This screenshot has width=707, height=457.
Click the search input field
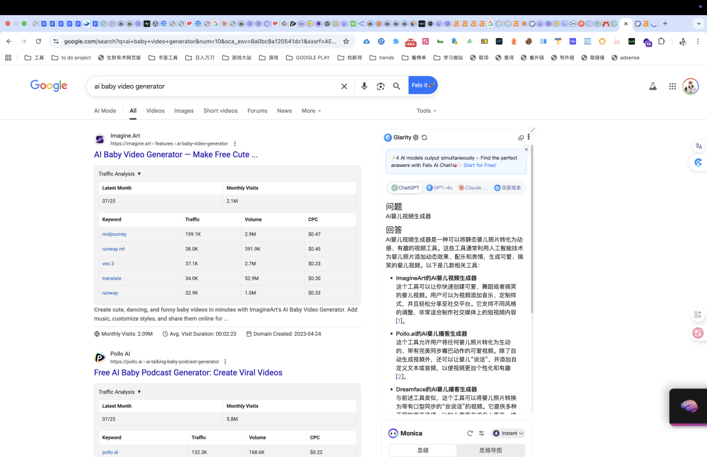pyautogui.click(x=214, y=86)
